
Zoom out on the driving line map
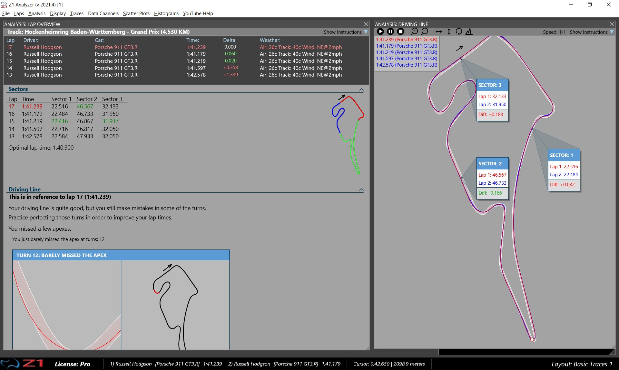425,32
